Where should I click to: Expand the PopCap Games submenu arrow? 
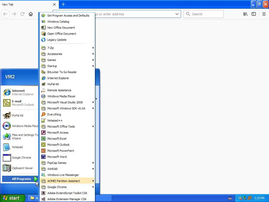pyautogui.click(x=93, y=163)
